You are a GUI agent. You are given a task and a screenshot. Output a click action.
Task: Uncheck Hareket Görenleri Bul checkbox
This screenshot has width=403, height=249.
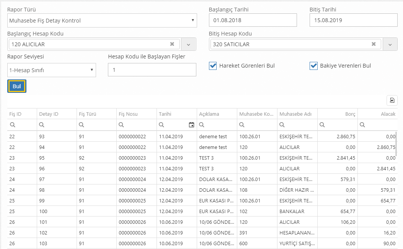point(213,66)
